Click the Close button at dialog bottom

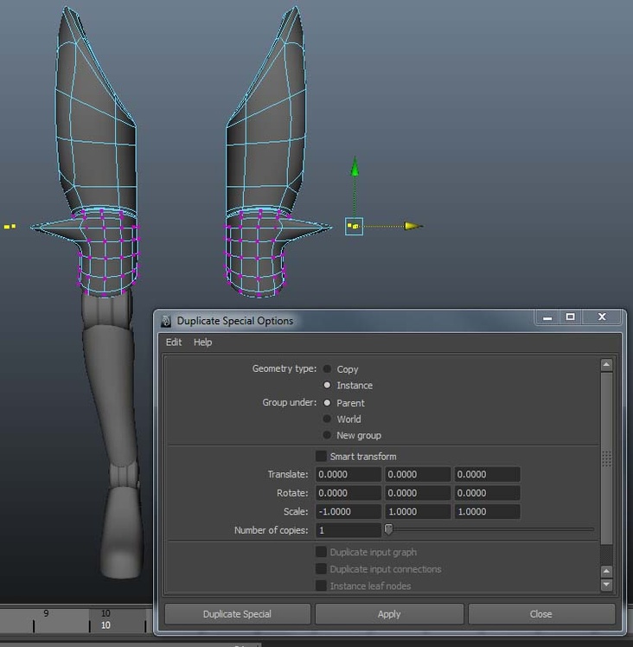[x=540, y=614]
